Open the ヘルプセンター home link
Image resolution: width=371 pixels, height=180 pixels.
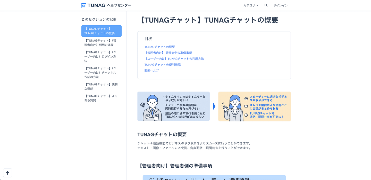119,5
